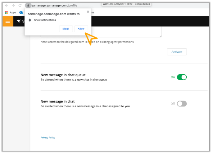Open the Privacy Policy link
This screenshot has width=213, height=154.
(48, 138)
